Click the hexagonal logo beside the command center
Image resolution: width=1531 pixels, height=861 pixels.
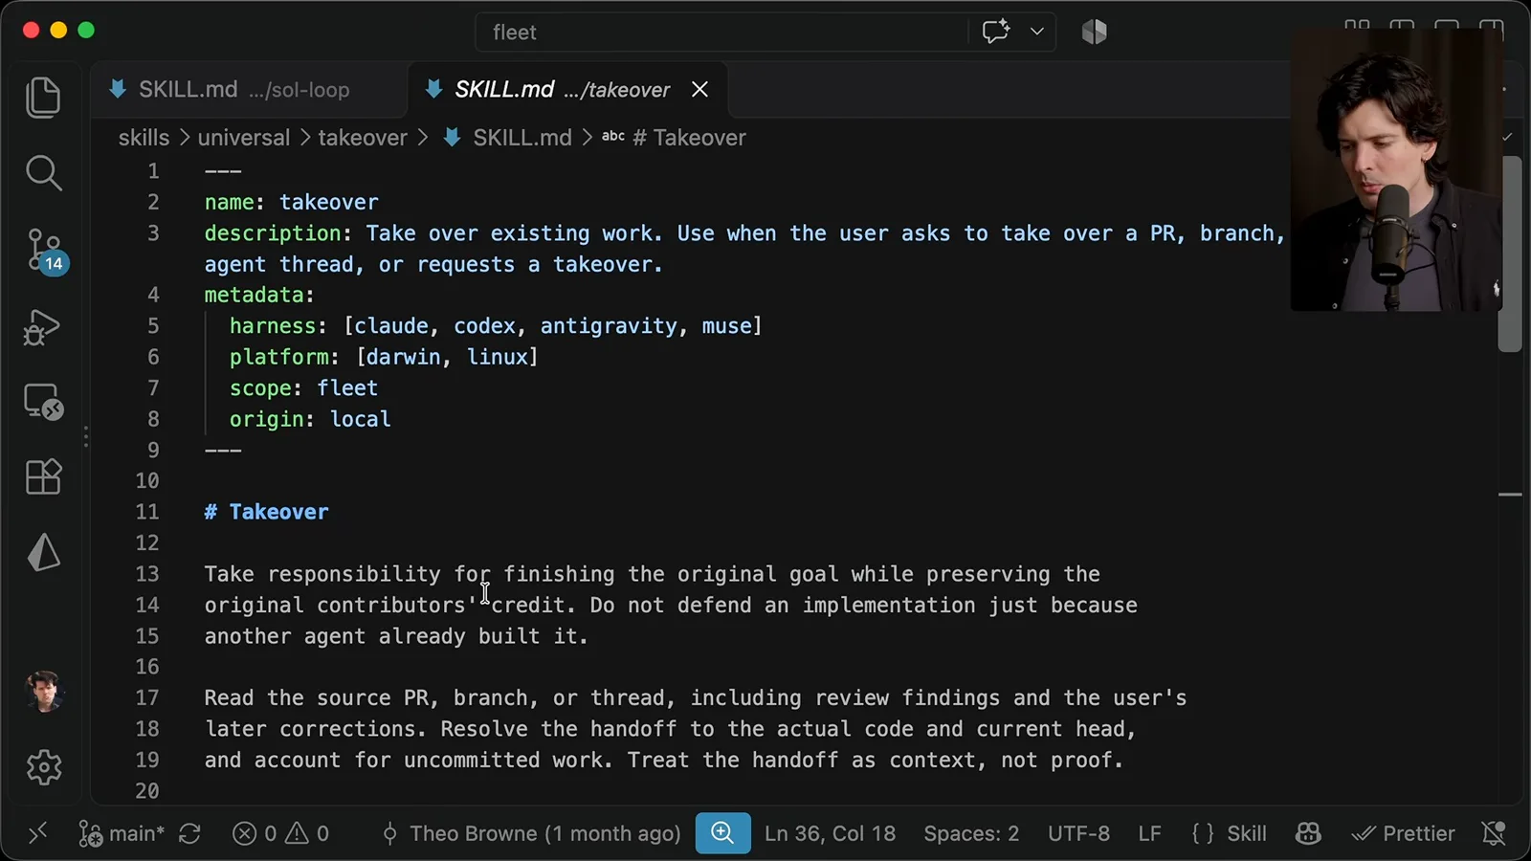click(x=1094, y=32)
